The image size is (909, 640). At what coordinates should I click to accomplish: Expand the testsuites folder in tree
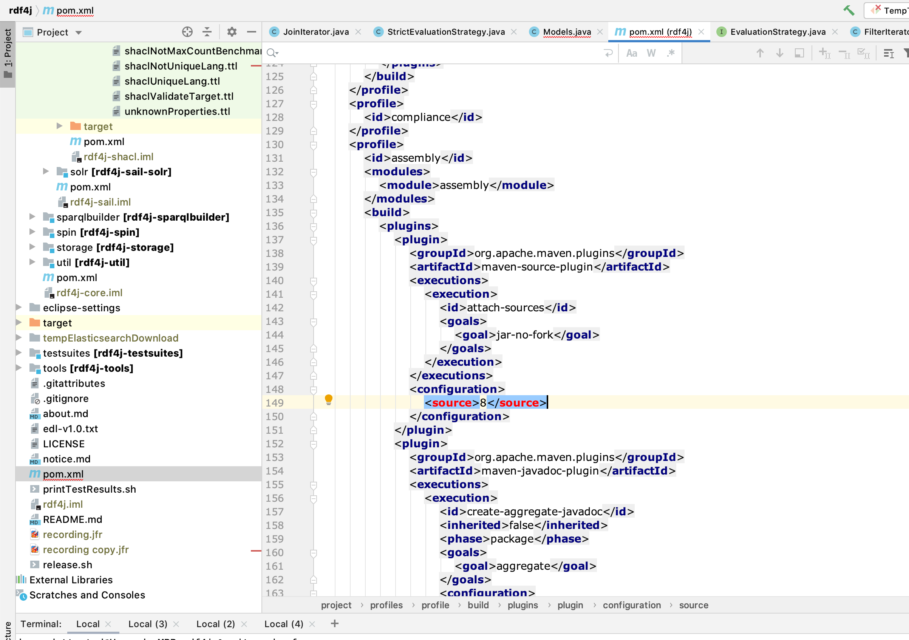[x=19, y=352]
